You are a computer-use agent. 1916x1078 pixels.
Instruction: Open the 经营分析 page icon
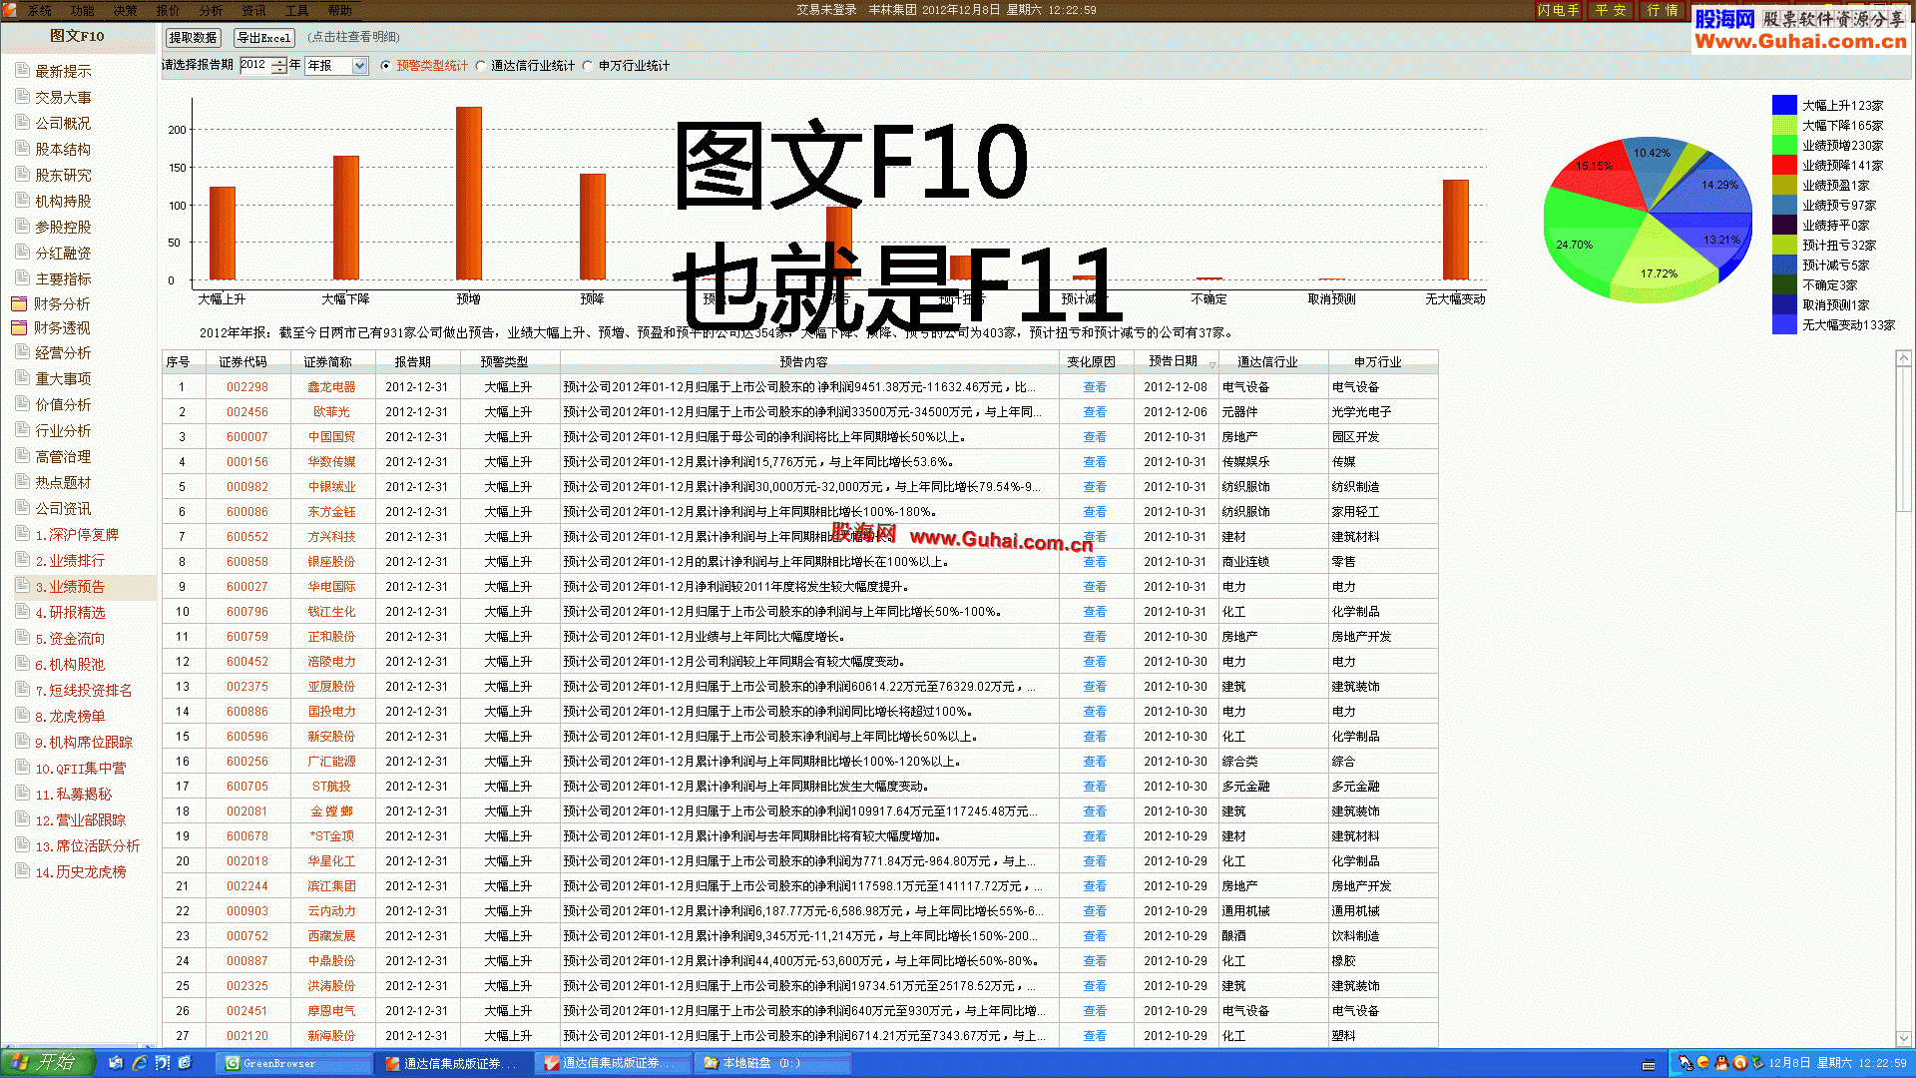point(22,351)
